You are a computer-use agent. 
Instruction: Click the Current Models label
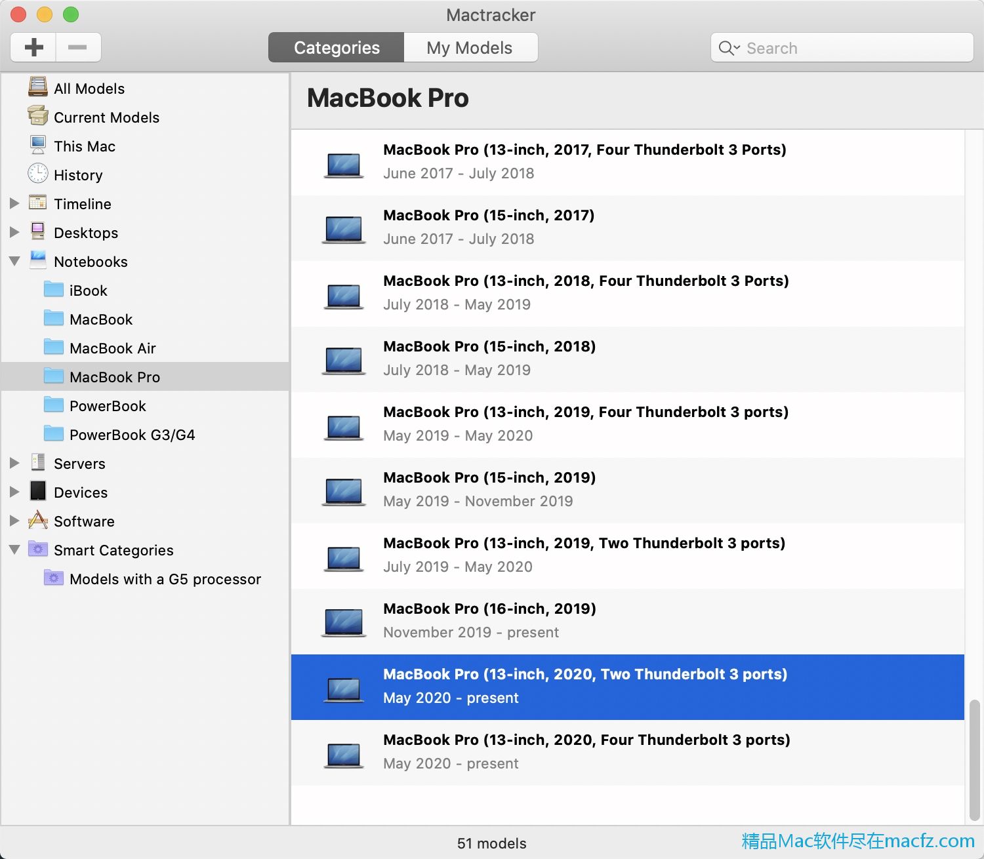[106, 117]
